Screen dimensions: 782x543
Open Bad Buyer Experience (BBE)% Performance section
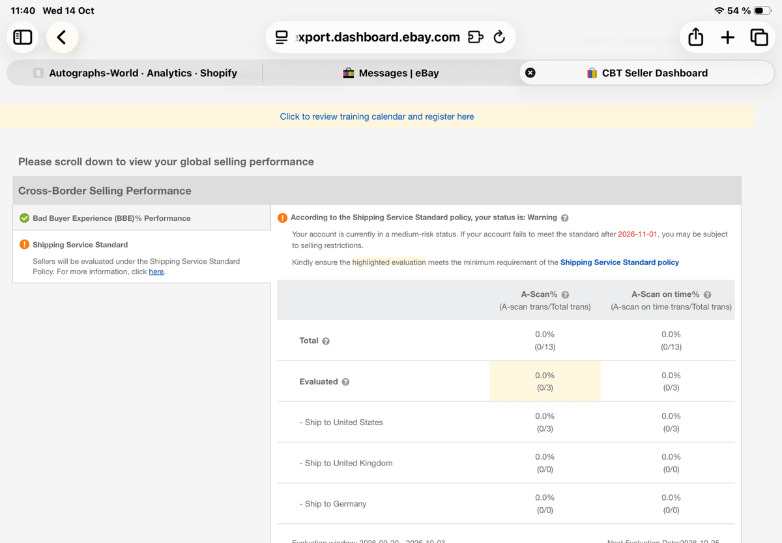click(x=141, y=218)
